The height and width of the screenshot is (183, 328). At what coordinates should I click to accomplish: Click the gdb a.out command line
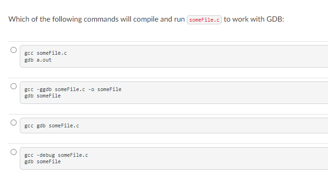pos(38,60)
